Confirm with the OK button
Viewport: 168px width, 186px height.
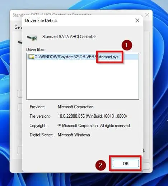coord(126,163)
